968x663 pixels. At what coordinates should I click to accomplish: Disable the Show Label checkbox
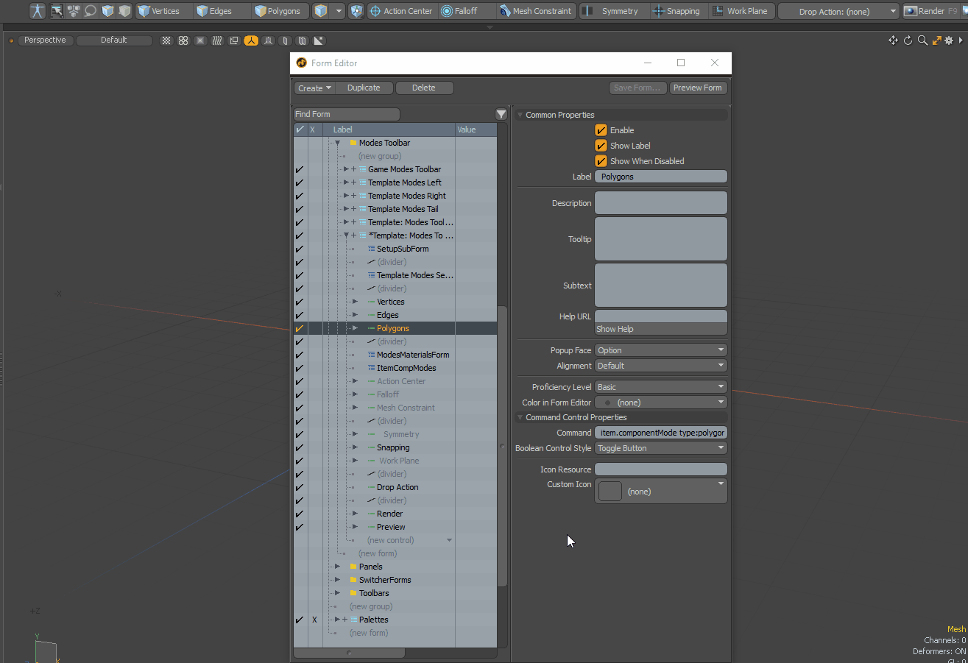(x=600, y=145)
